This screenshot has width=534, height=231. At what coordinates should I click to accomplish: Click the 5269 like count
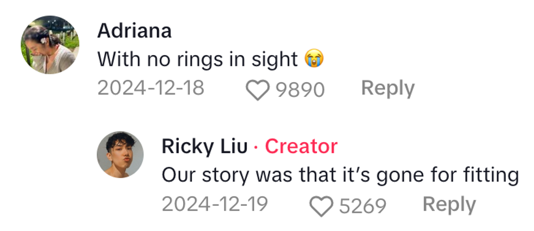362,205
